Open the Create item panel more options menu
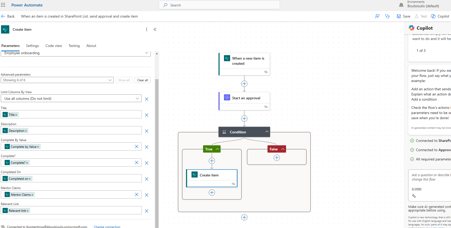The width and height of the screenshot is (451, 228). 147,29
